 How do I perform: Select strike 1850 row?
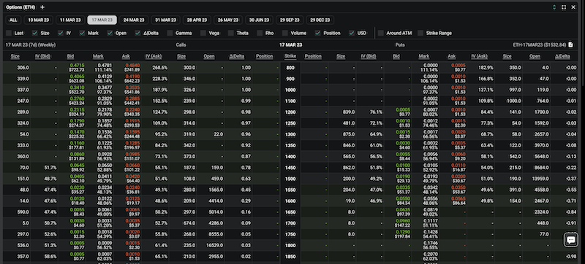[290, 256]
